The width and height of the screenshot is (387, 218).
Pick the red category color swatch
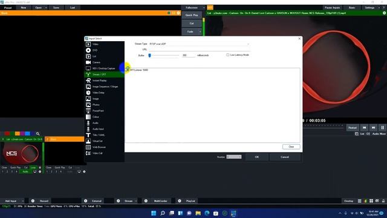(7, 134)
